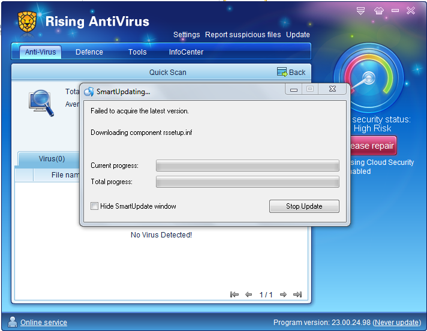
Task: Go to next page of scan results
Action: [x=283, y=294]
